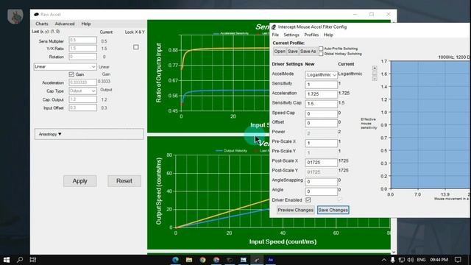471x265 pixels.
Task: Click the AngleSnapping input field
Action: click(321, 182)
